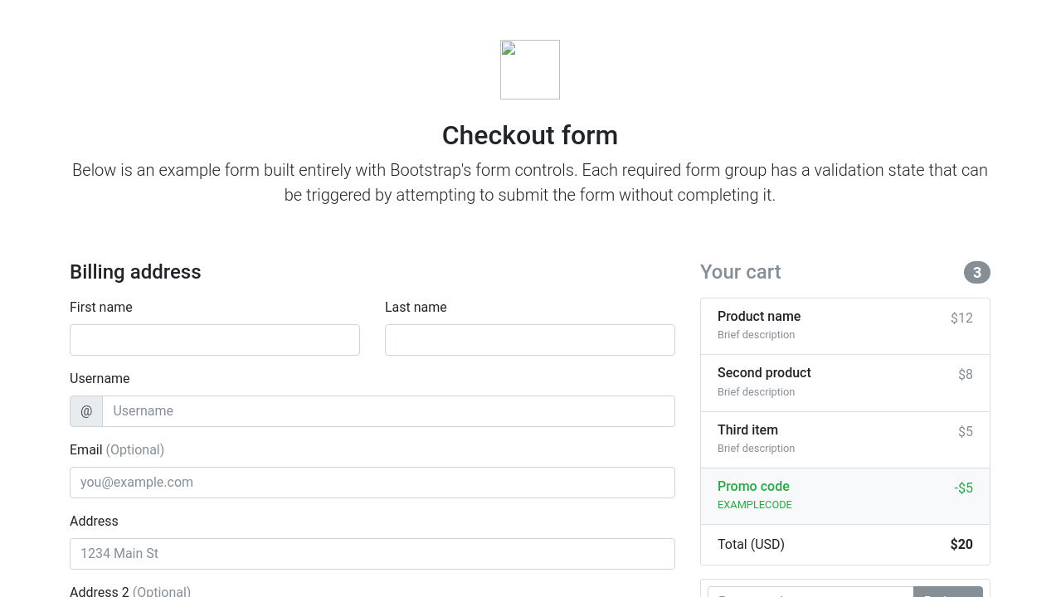1061x597 pixels.
Task: Focus the First name input field
Action: [x=214, y=340]
